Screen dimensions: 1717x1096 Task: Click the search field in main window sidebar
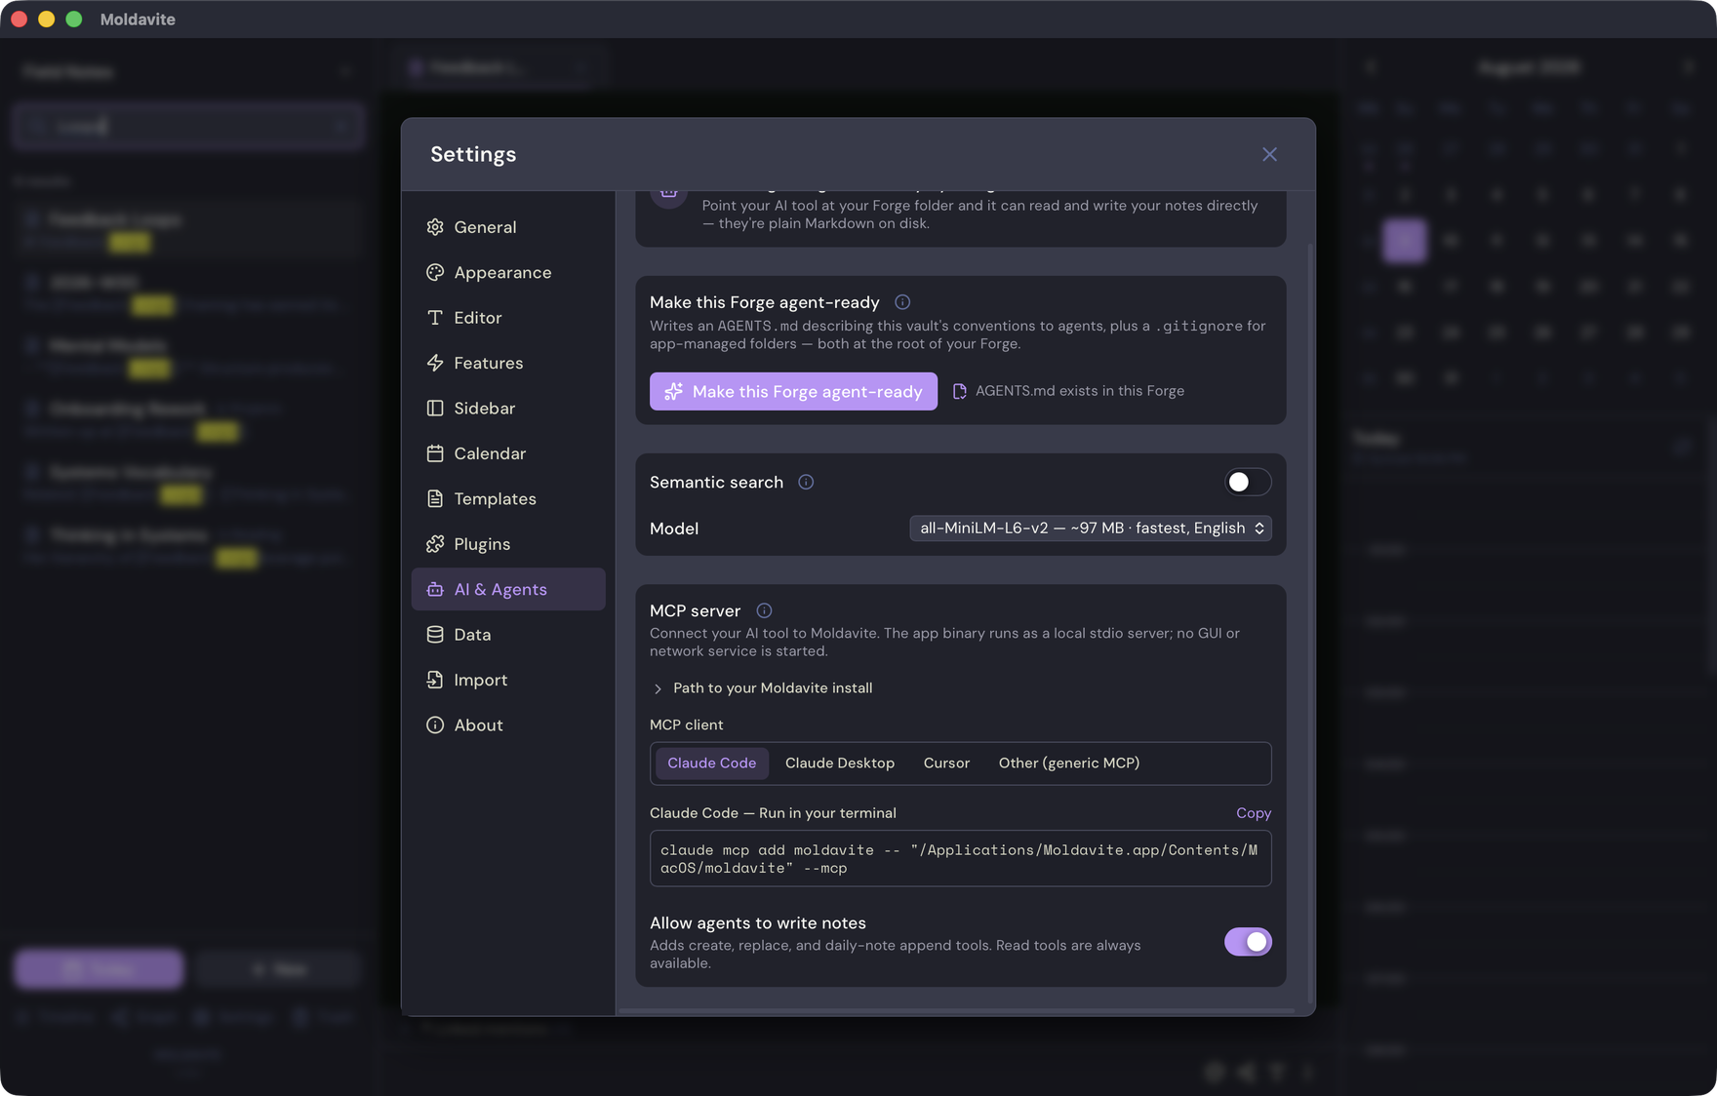188,127
